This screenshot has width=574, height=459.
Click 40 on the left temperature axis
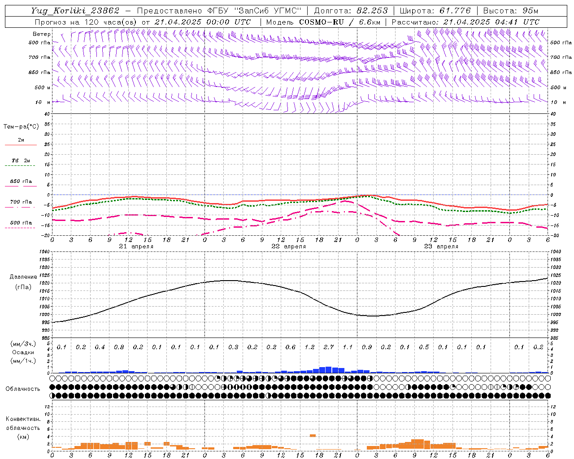(46, 114)
